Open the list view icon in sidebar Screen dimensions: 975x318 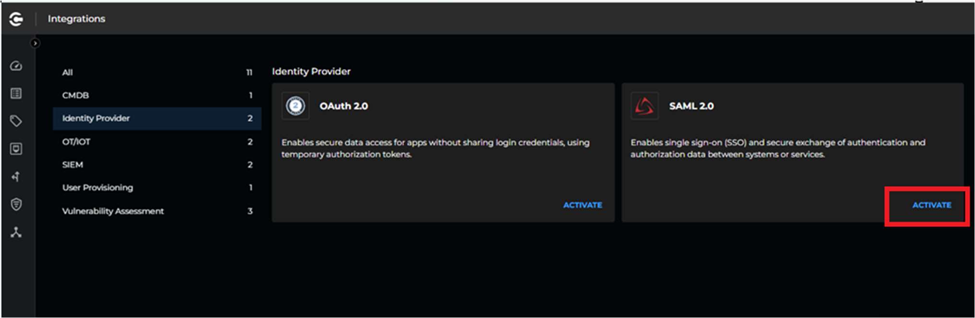click(16, 93)
